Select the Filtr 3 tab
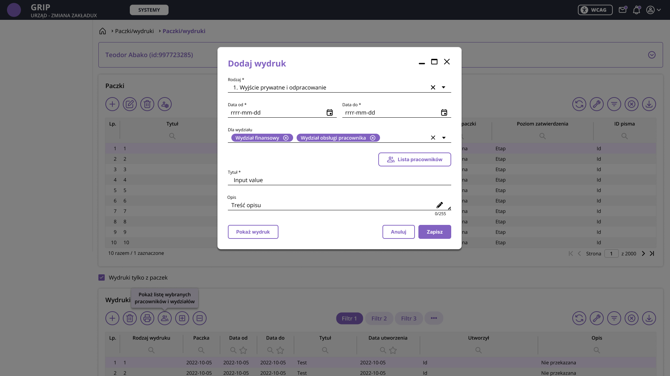The image size is (670, 376). pyautogui.click(x=409, y=318)
